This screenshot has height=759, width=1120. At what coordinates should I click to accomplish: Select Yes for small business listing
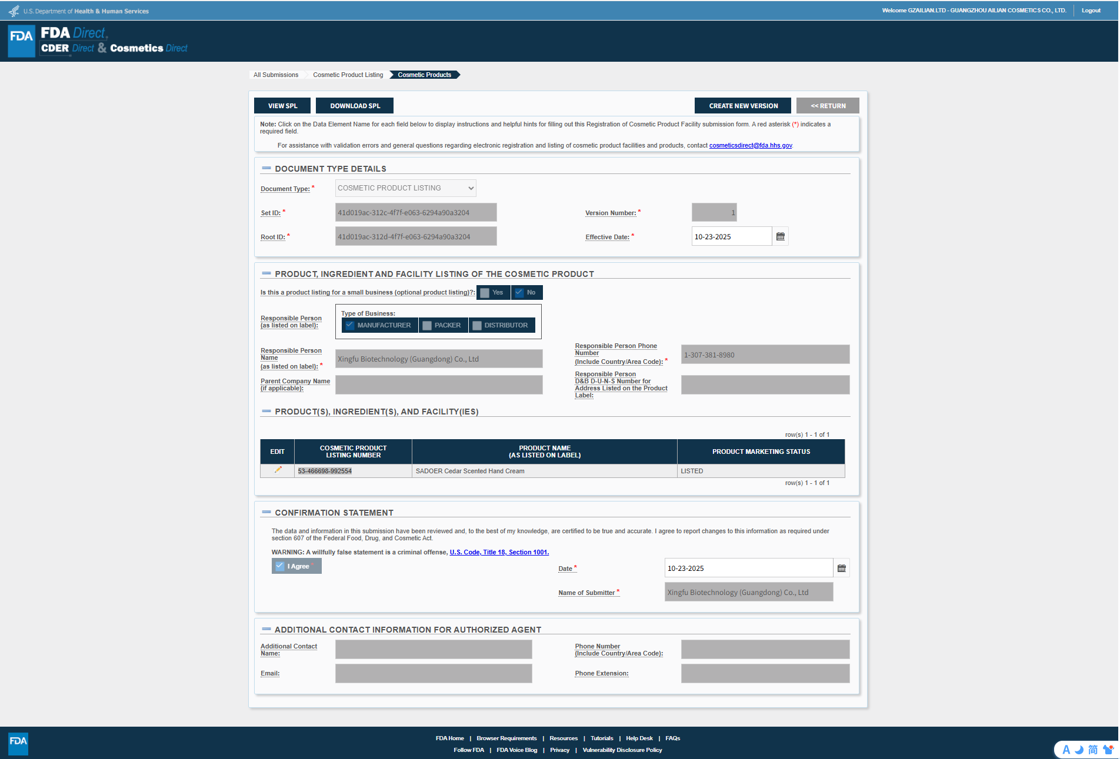[485, 293]
